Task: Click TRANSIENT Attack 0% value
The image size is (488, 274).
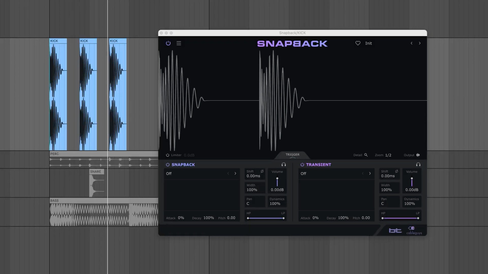Action: (315, 218)
